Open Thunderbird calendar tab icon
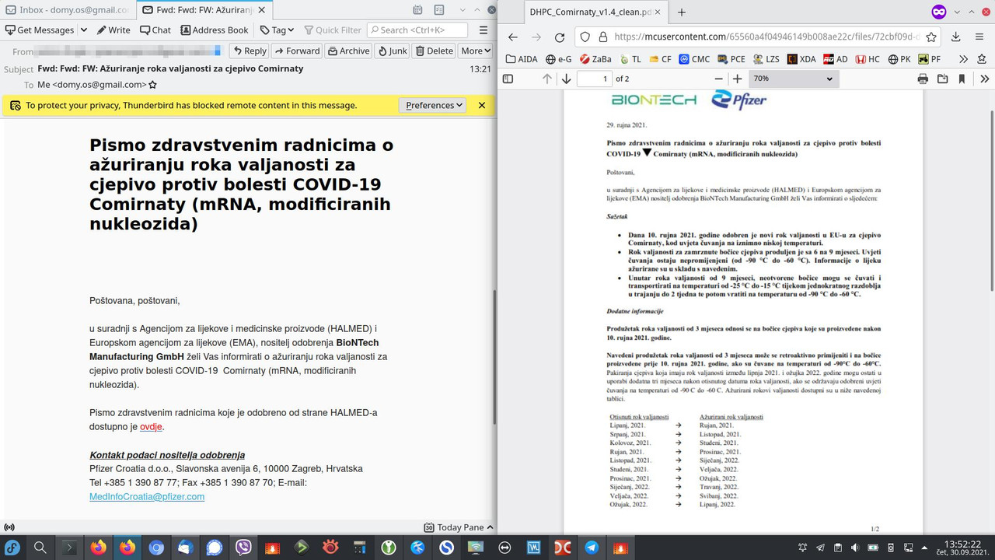 [418, 10]
